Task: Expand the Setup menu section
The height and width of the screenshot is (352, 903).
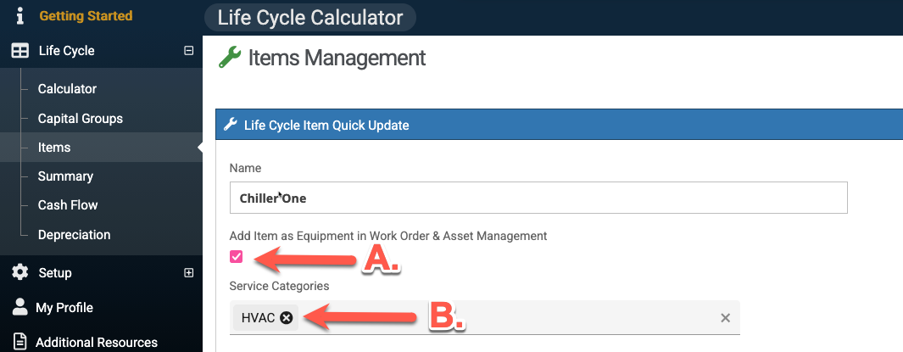Action: point(188,273)
